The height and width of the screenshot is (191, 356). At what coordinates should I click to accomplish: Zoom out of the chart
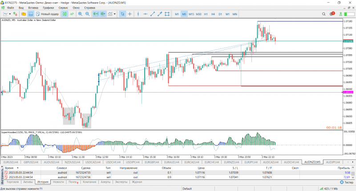pyautogui.click(x=87, y=14)
